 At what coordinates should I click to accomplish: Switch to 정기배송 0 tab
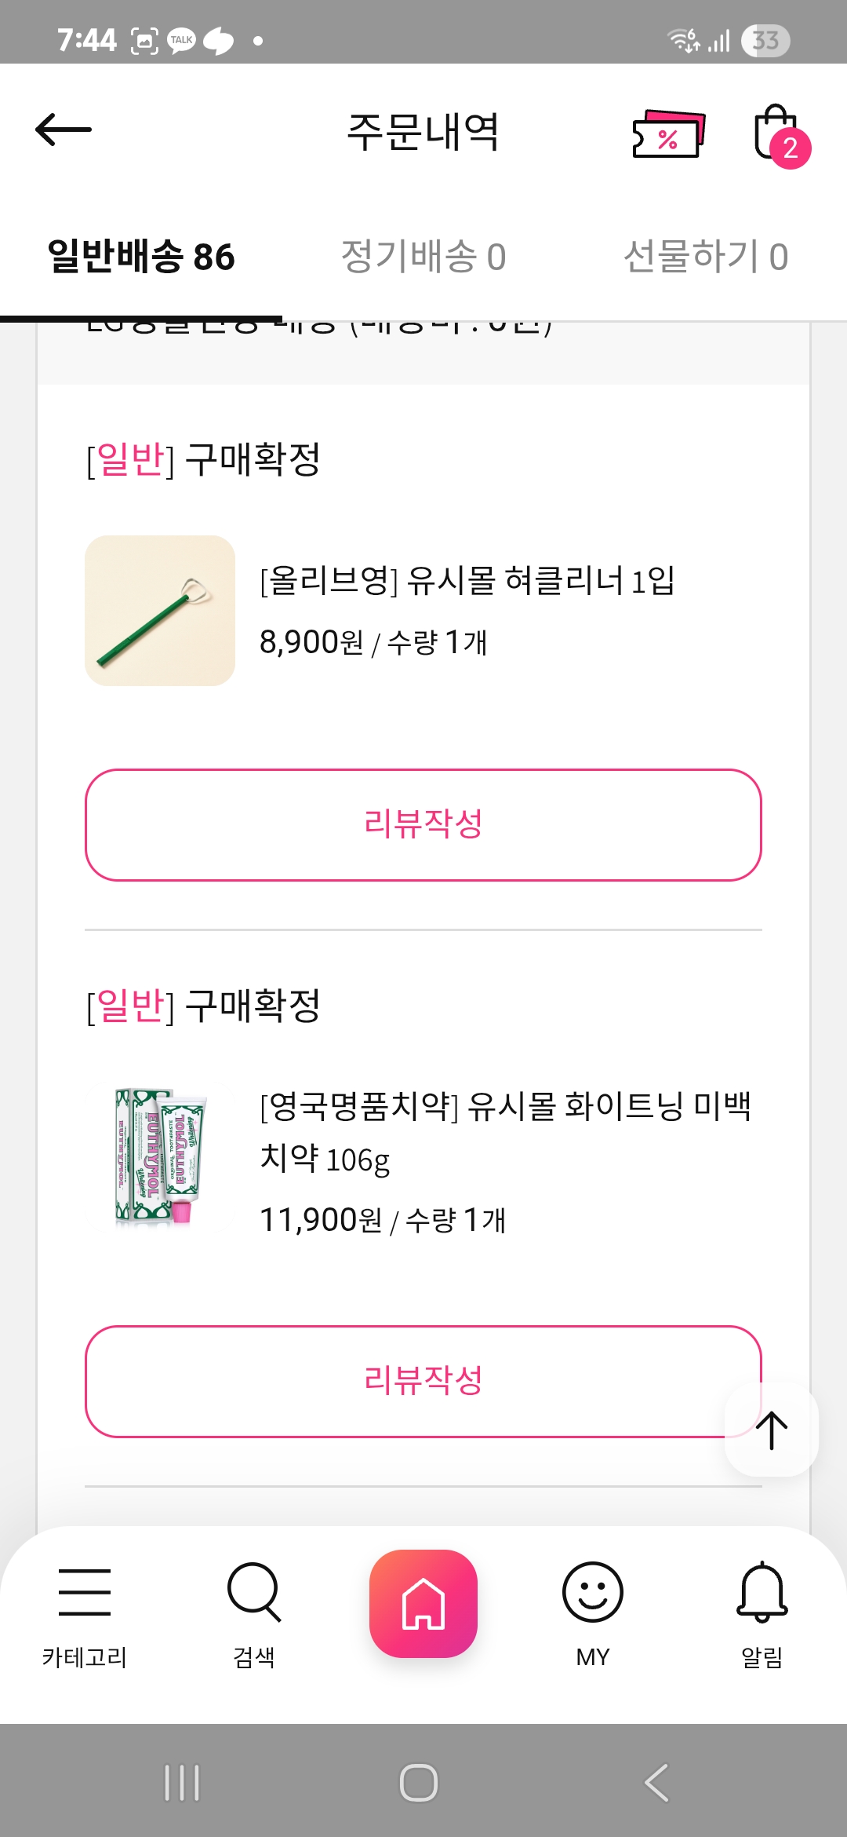point(423,257)
